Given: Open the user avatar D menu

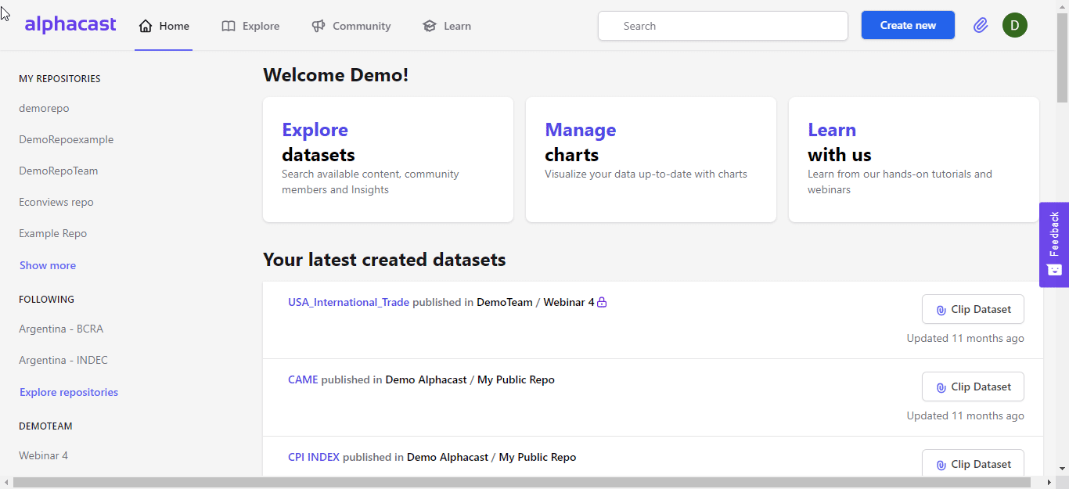Looking at the screenshot, I should [x=1015, y=25].
